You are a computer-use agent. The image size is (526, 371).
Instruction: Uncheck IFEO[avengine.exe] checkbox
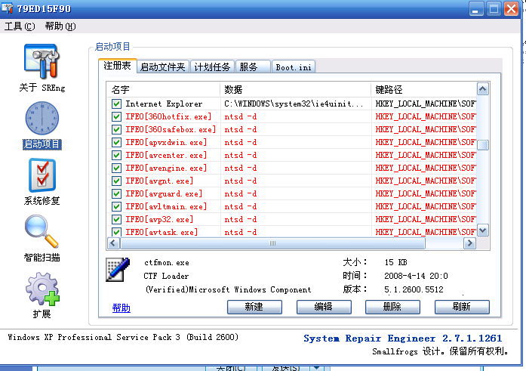[116, 168]
